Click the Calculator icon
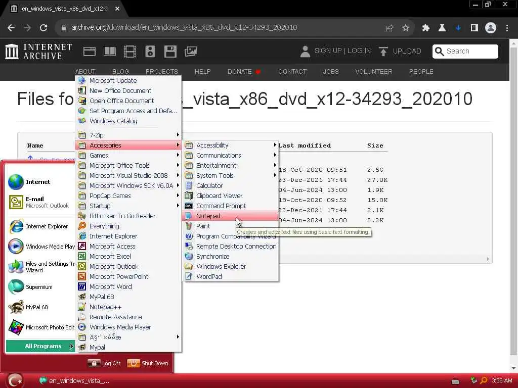The height and width of the screenshot is (388, 518). click(189, 185)
